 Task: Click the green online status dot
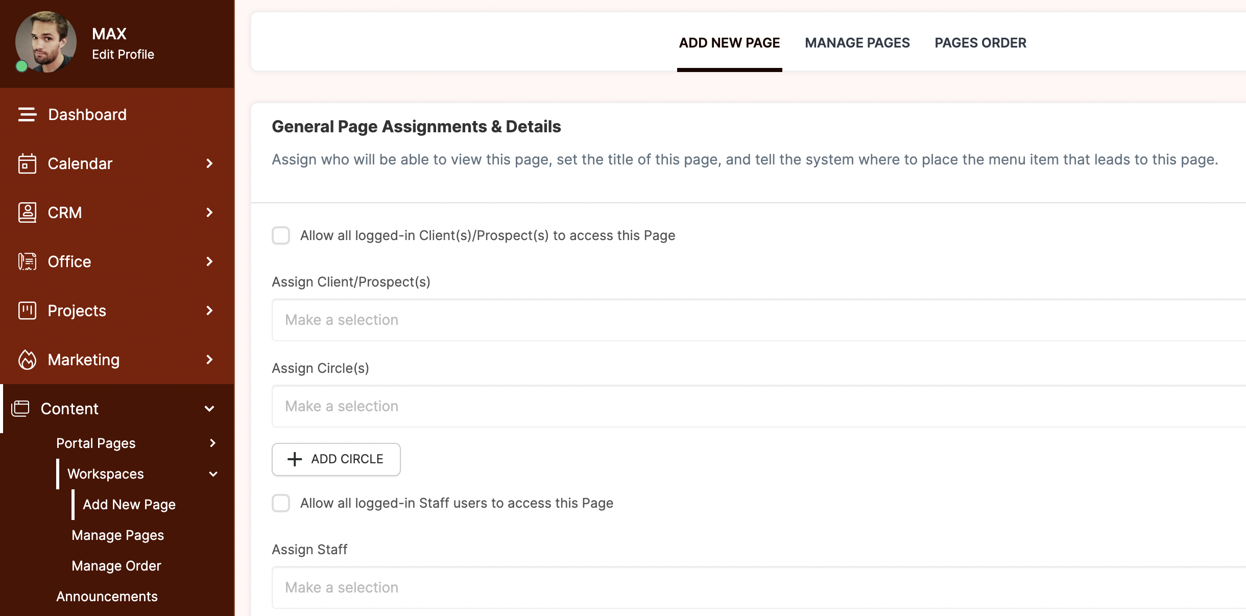tap(21, 66)
